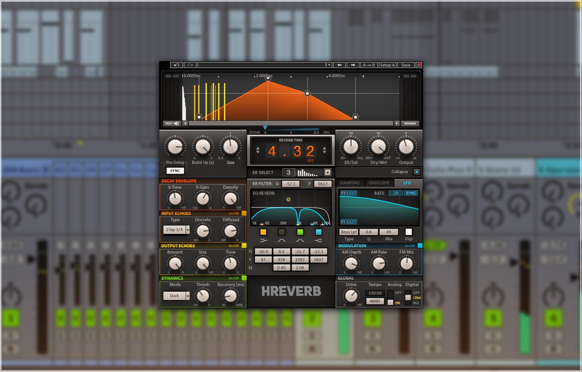Click the Setup A button
Image resolution: width=582 pixels, height=372 pixels.
coord(387,65)
